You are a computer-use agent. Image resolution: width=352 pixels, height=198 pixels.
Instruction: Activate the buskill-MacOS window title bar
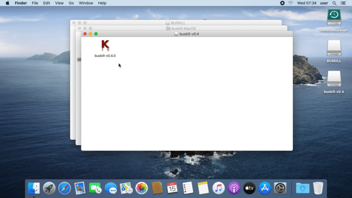point(181,28)
